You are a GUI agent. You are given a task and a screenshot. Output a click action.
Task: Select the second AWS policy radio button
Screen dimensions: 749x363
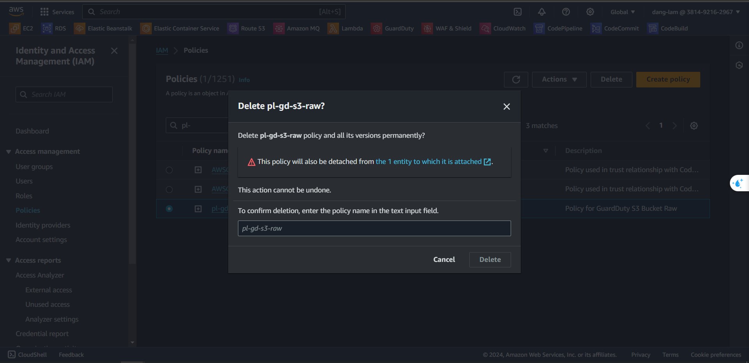169,190
